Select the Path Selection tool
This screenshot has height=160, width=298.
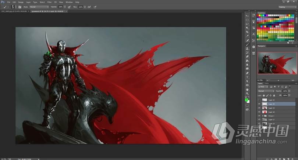click(247, 81)
